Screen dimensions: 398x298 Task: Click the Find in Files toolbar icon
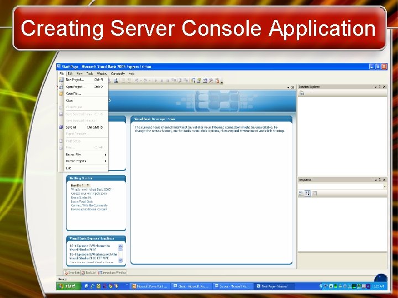(116, 81)
